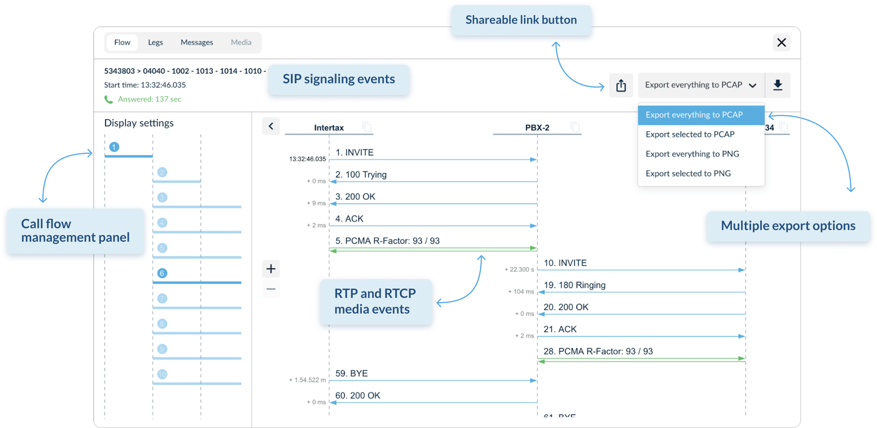Image resolution: width=877 pixels, height=428 pixels.
Task: Switch to the Legs tab
Action: 156,43
